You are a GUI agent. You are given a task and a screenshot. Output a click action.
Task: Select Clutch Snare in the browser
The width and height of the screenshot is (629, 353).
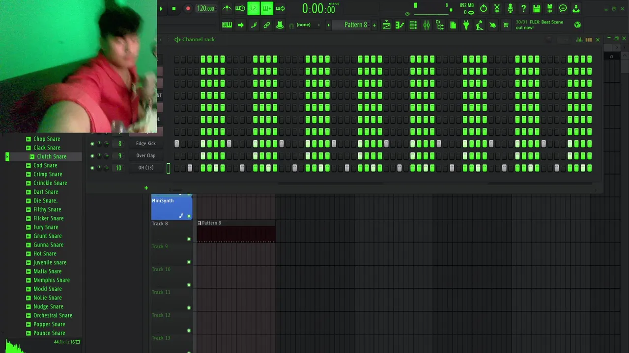(x=52, y=156)
